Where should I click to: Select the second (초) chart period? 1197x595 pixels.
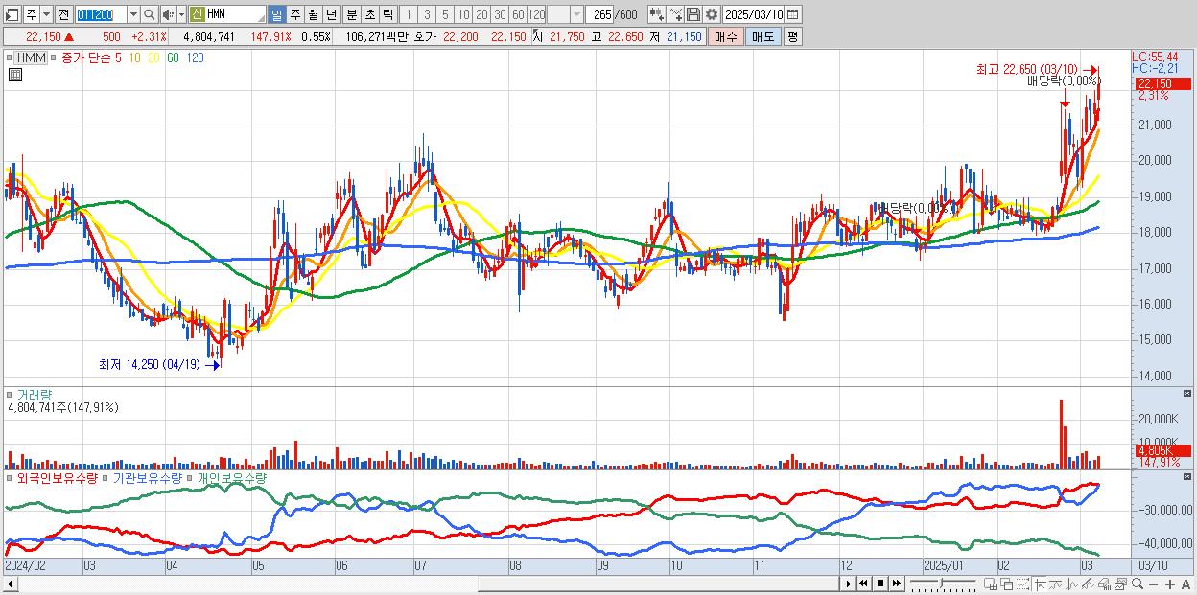(x=369, y=14)
